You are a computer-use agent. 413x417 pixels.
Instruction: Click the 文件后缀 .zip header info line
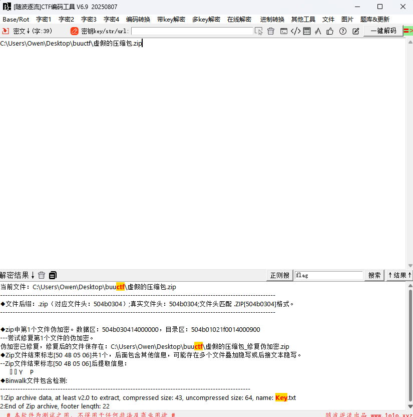tap(147, 304)
